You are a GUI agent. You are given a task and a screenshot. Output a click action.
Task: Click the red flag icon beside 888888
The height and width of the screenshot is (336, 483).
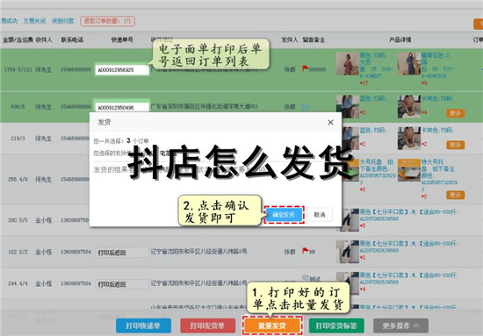(x=306, y=68)
